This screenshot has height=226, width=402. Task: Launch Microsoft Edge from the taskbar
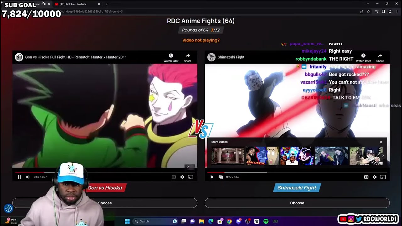point(211,221)
